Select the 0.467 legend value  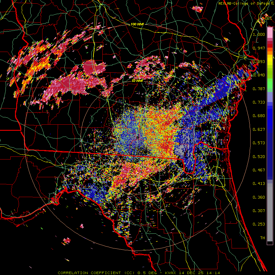259,170
